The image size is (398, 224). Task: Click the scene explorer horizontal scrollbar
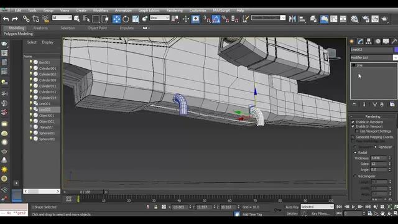pos(42,191)
